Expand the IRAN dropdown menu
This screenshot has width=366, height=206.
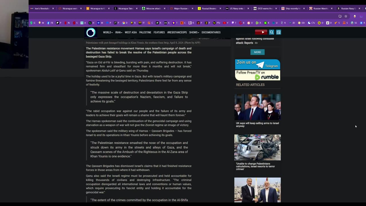coord(119,33)
